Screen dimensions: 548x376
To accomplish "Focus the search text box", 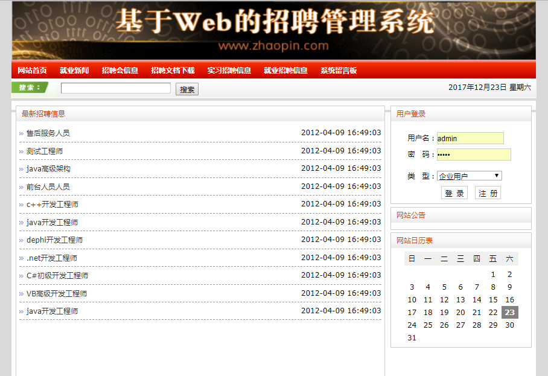I will [x=116, y=88].
